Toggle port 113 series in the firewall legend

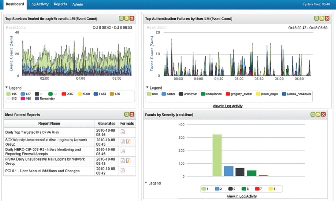point(11,99)
